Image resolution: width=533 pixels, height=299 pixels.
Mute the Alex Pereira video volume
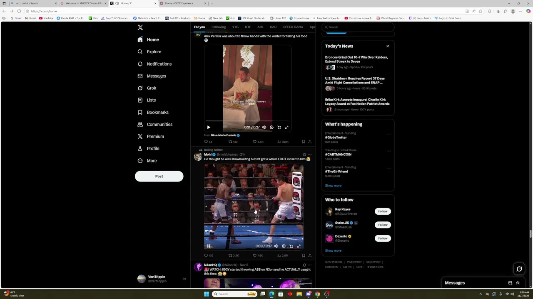(264, 127)
